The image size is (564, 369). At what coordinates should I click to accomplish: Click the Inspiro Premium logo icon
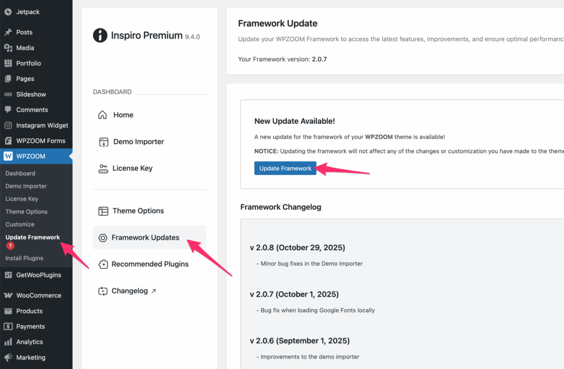tap(100, 36)
